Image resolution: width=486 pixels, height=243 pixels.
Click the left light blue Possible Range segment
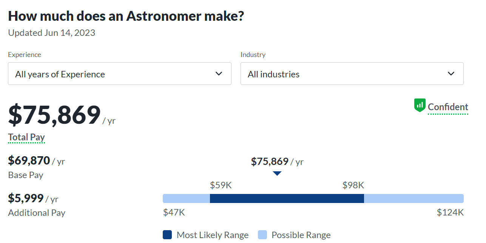(x=186, y=198)
